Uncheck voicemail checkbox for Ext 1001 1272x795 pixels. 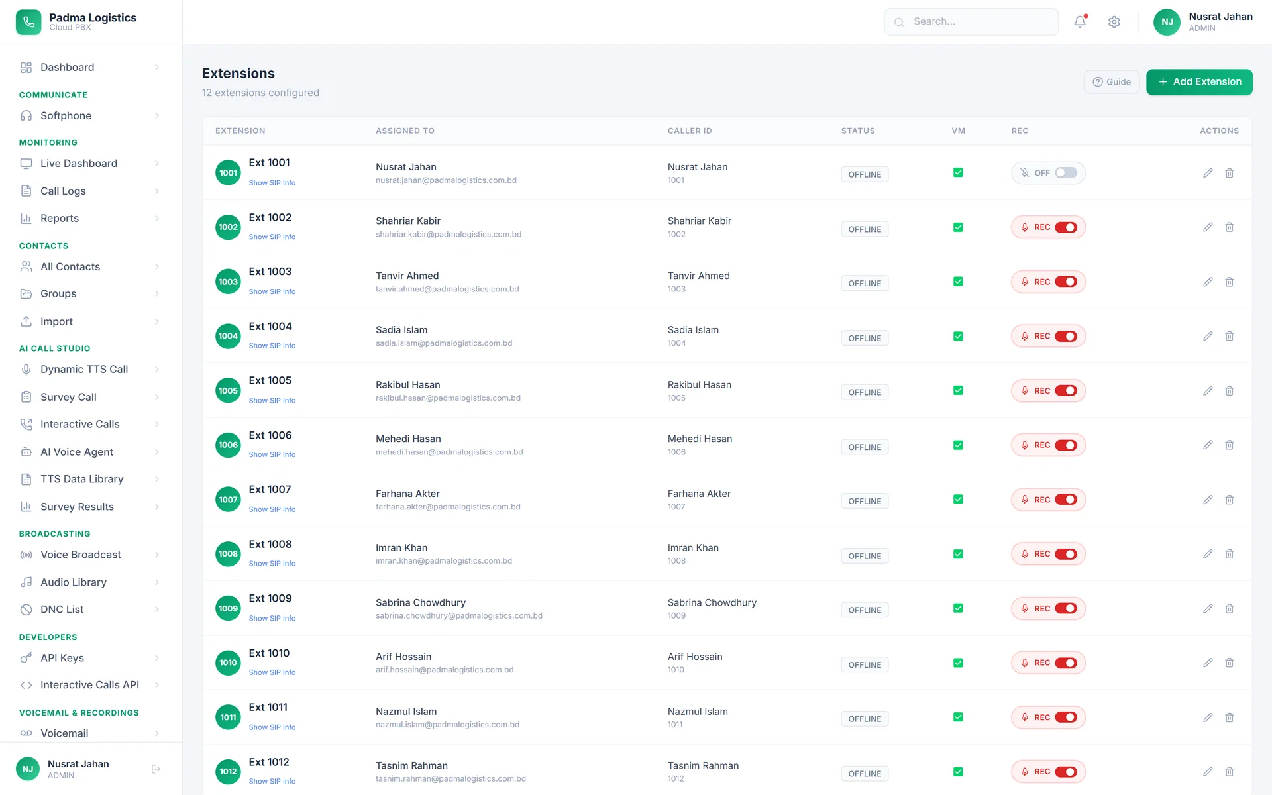click(958, 173)
